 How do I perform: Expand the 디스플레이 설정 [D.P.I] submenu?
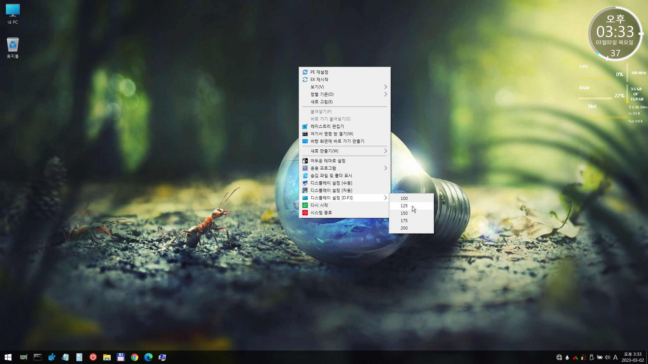(345, 198)
